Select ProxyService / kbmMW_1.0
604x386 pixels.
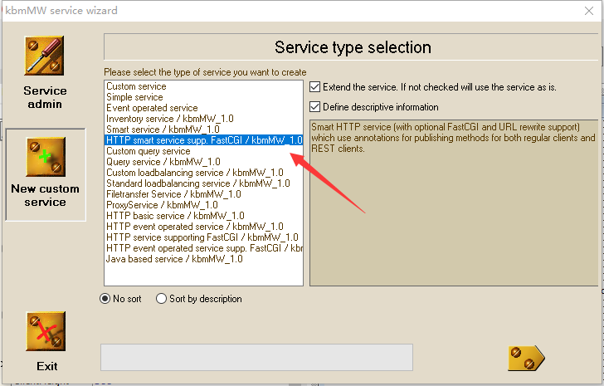coord(203,205)
